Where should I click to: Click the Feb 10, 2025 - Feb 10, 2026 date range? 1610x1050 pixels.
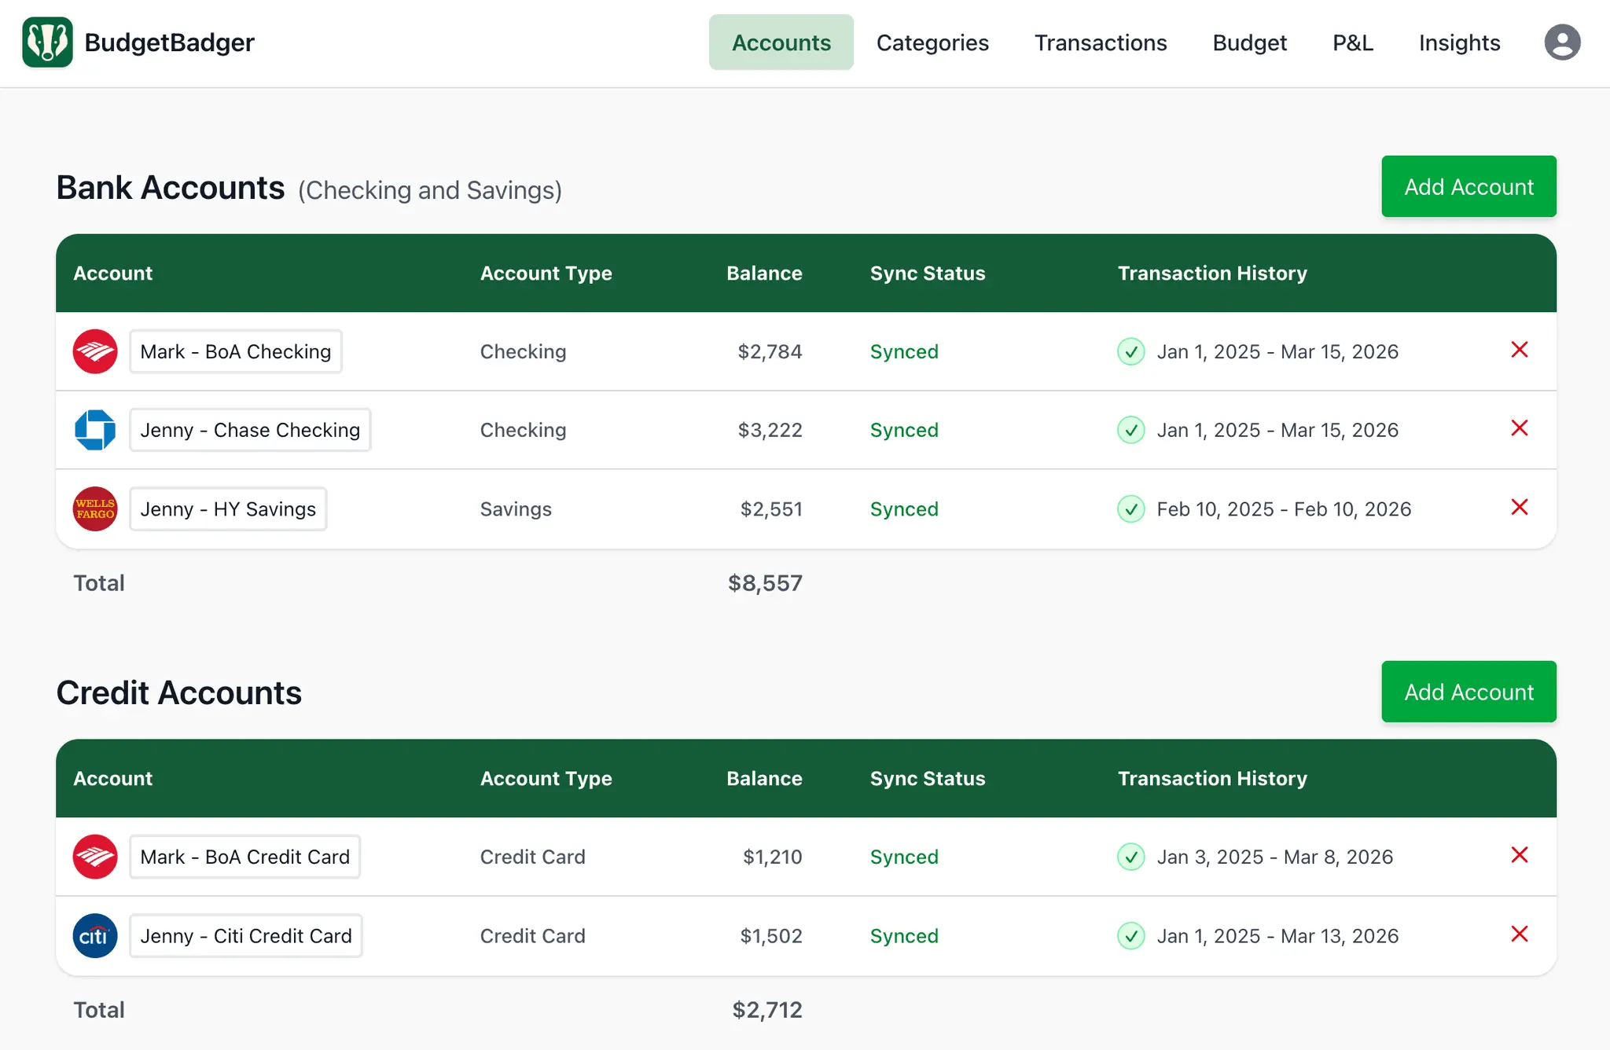[x=1284, y=508]
